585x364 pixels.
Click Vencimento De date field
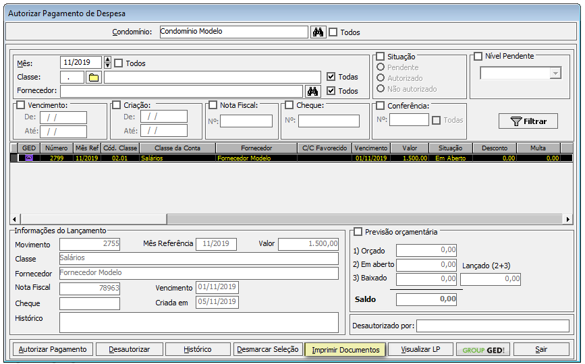pos(63,117)
